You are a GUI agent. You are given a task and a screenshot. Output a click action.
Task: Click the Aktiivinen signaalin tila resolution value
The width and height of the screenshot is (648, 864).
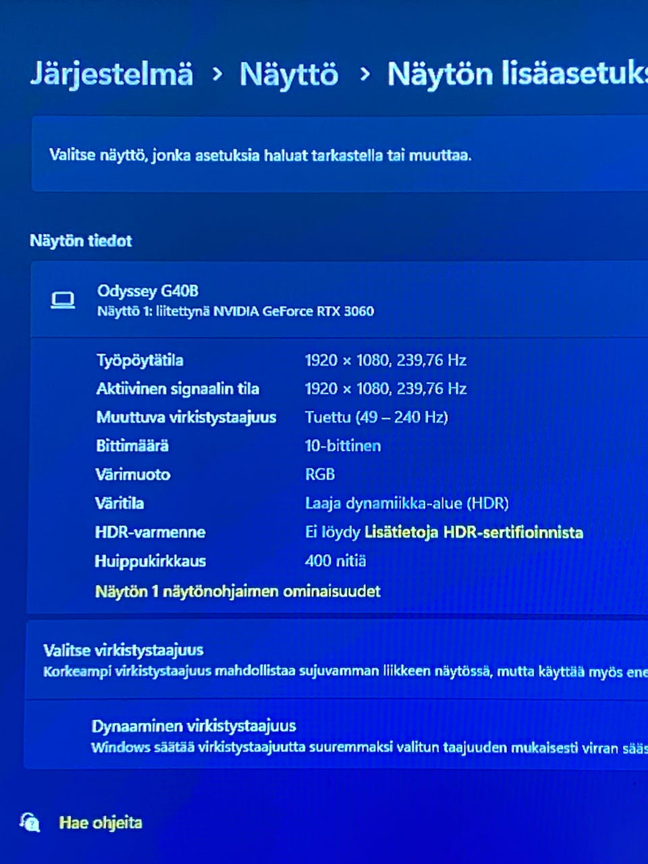[385, 389]
